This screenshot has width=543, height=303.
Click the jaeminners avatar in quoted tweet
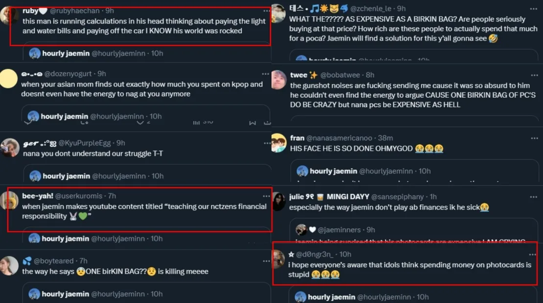(x=301, y=230)
